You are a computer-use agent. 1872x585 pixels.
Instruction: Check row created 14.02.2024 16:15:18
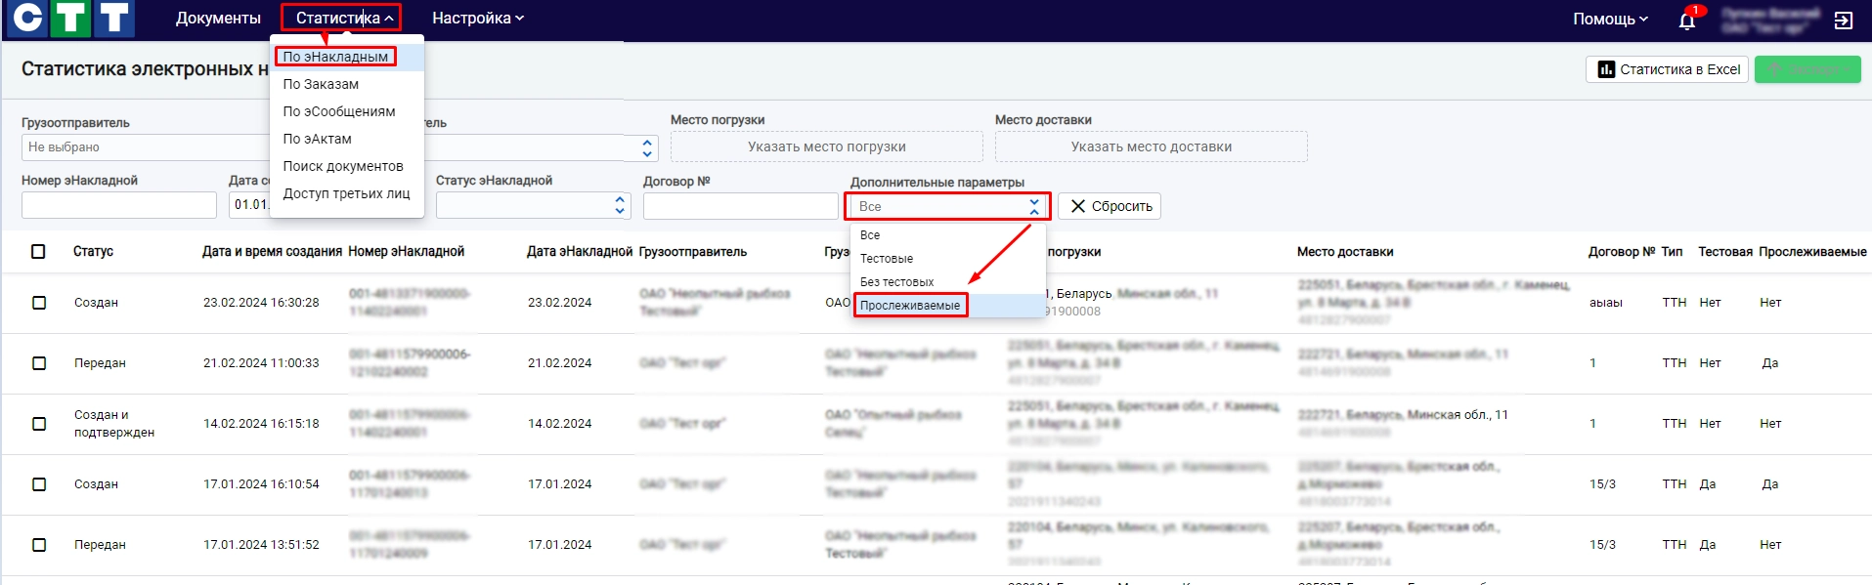39,424
